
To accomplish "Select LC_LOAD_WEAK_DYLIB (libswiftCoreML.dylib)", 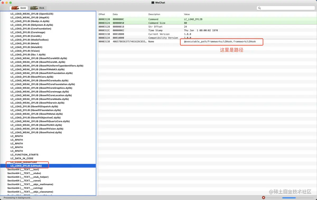I will click(38, 62).
